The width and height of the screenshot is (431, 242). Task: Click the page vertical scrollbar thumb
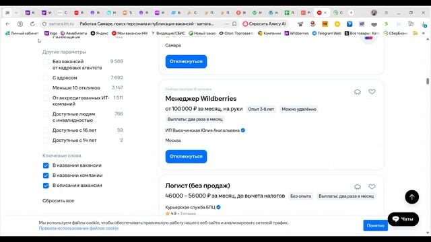point(428,81)
